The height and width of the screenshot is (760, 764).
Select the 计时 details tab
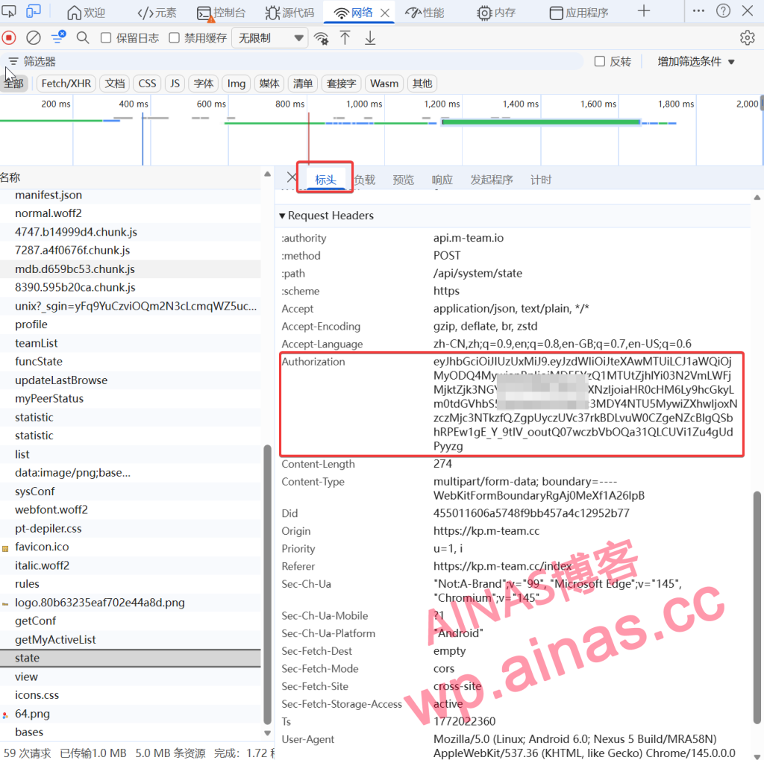click(541, 180)
